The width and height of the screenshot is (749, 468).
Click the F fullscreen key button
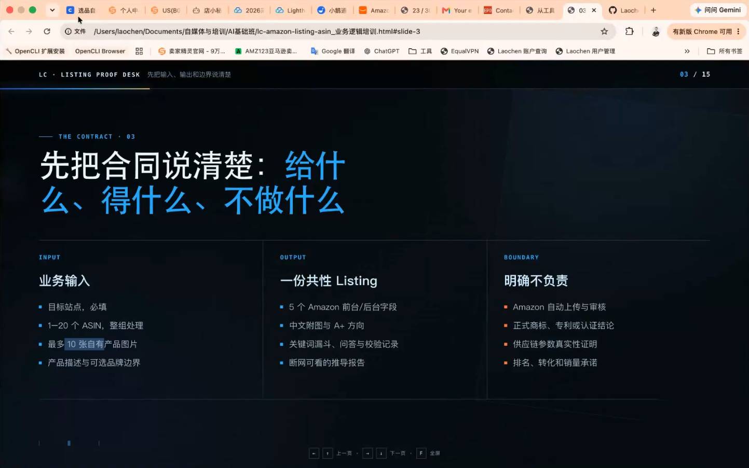421,453
